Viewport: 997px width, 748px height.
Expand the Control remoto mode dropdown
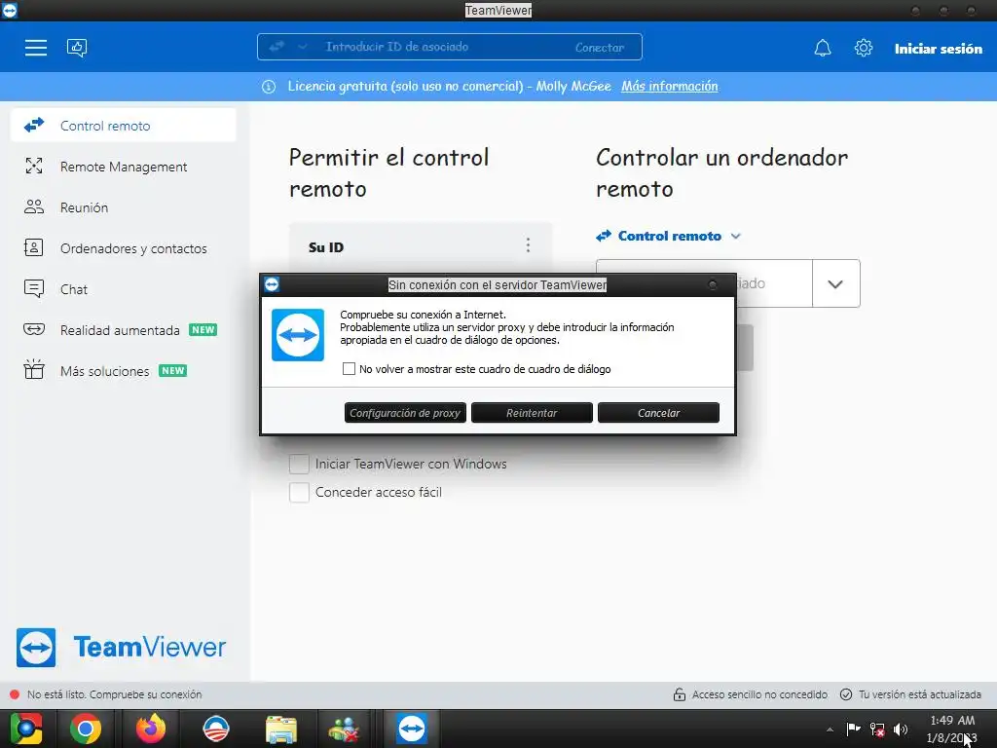pos(736,236)
